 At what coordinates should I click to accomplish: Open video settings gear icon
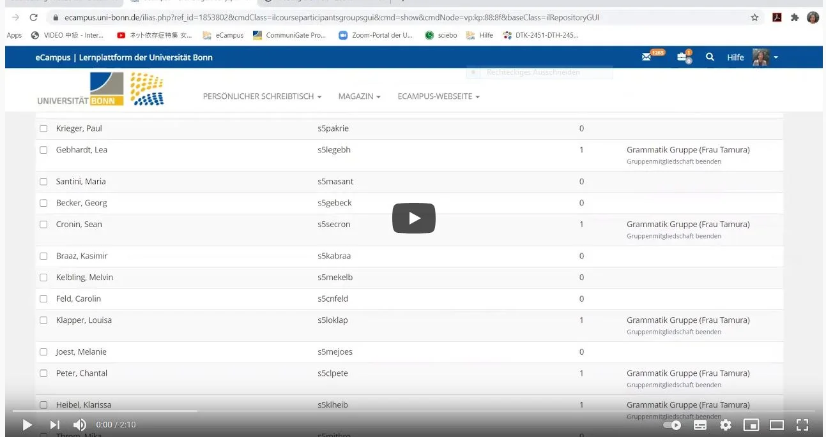pos(726,425)
